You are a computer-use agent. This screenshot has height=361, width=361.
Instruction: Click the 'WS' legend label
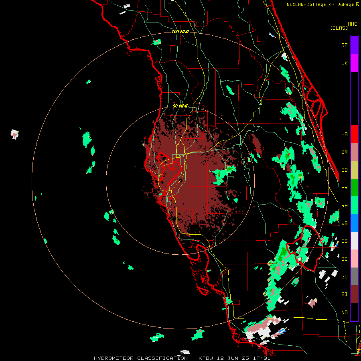[x=344, y=223]
